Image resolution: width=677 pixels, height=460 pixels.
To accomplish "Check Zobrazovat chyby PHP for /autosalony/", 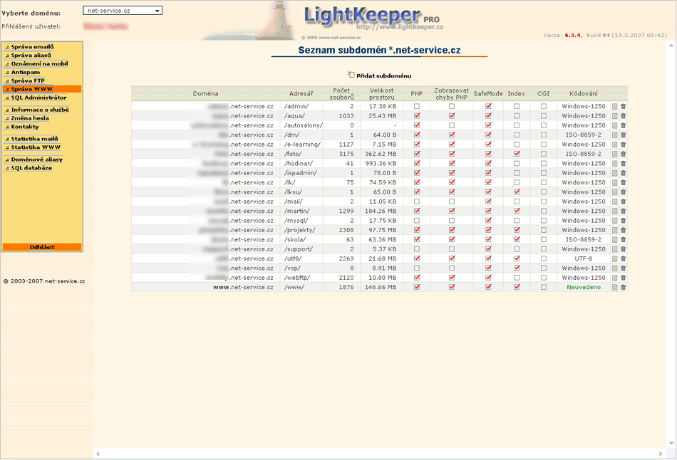I will 452,125.
